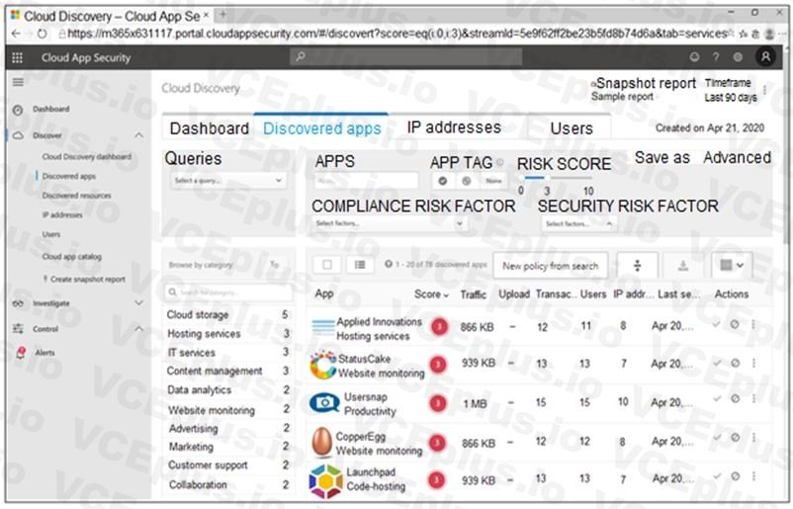The image size is (793, 509).
Task: Open the Users tab
Action: pyautogui.click(x=571, y=128)
